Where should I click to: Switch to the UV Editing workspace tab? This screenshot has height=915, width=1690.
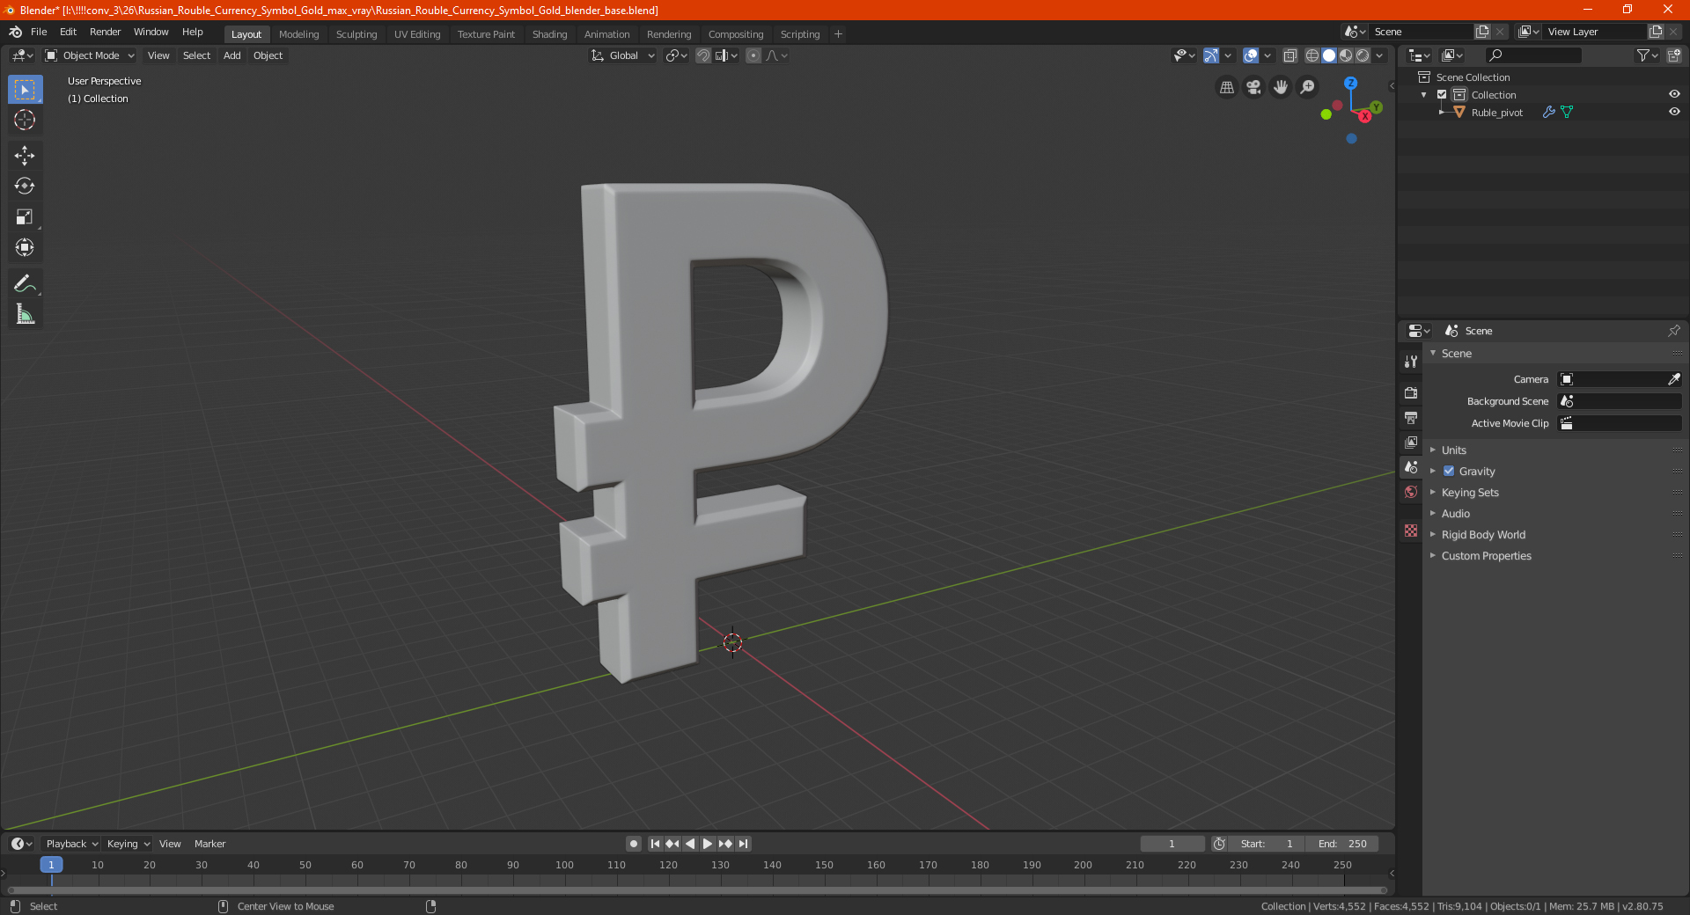[x=417, y=34]
